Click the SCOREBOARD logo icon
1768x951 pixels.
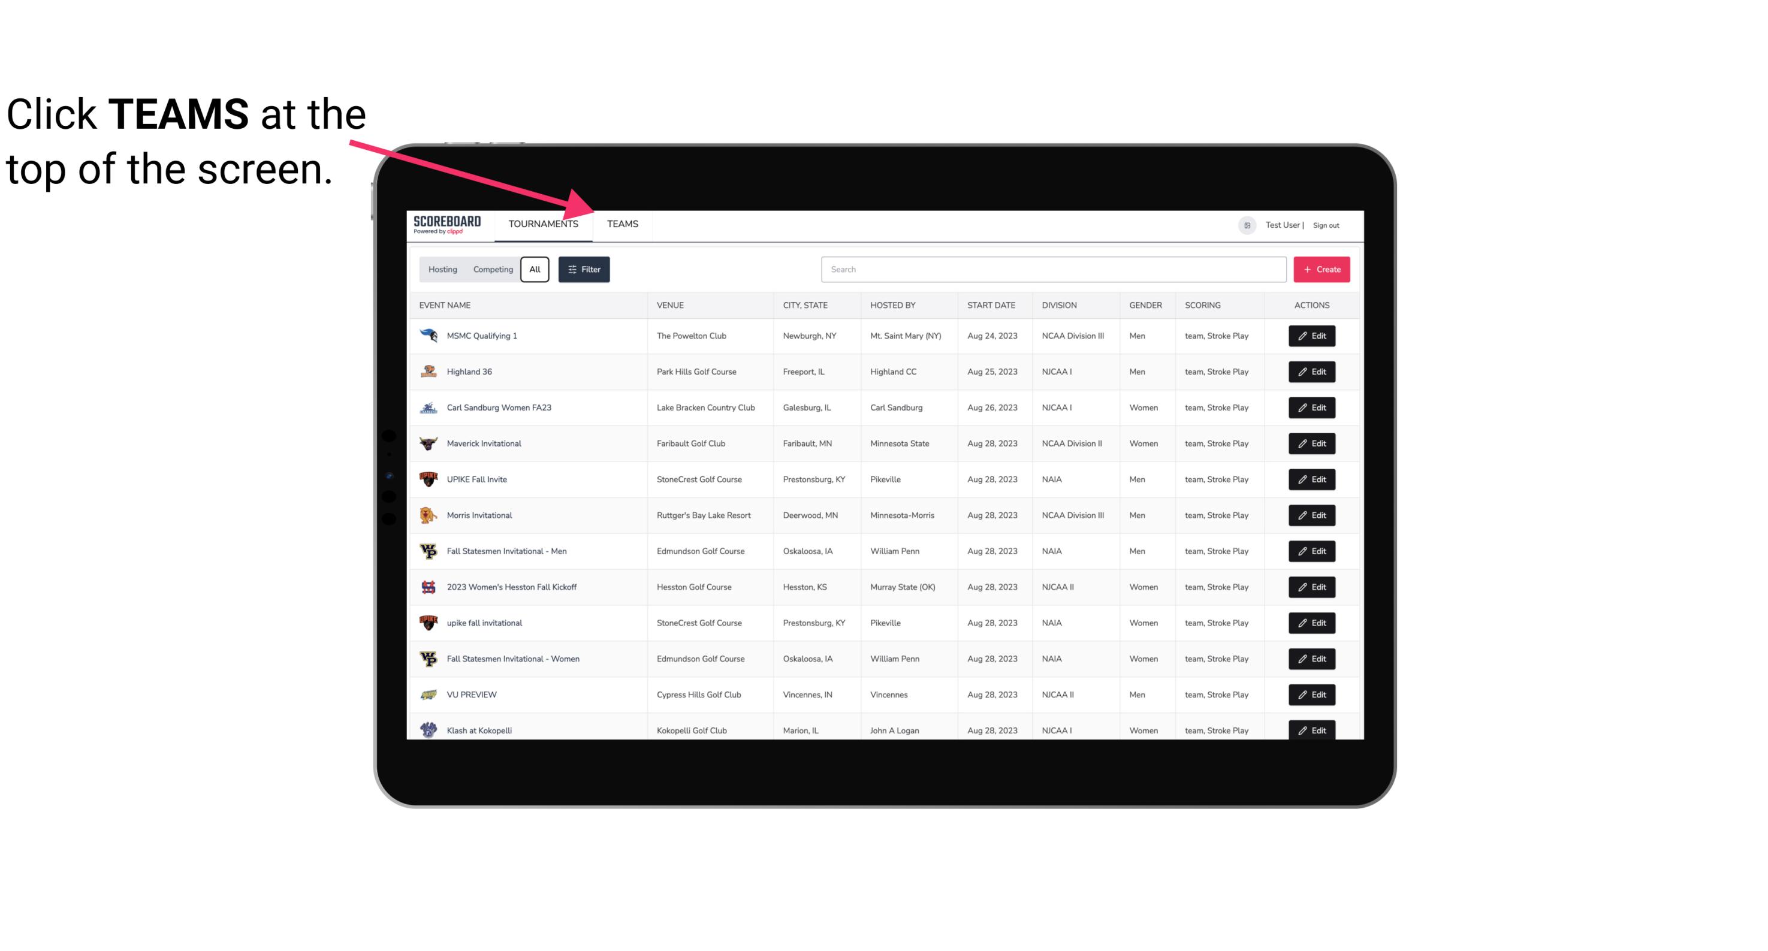click(447, 224)
